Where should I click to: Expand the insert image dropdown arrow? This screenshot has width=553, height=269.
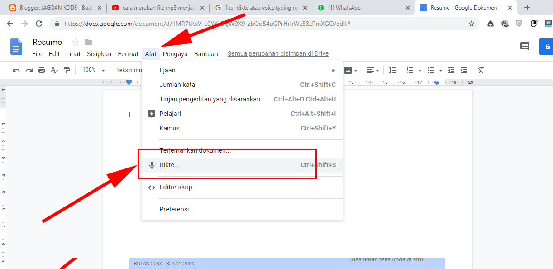tap(356, 71)
